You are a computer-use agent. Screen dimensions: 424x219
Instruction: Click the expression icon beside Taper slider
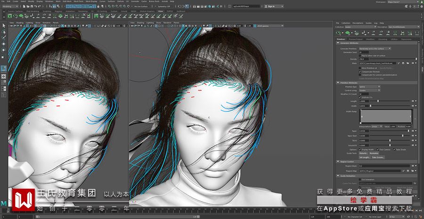pos(413,131)
